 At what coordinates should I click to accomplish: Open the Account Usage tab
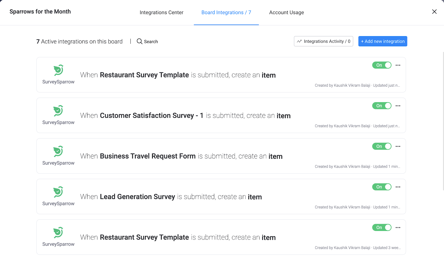point(286,12)
